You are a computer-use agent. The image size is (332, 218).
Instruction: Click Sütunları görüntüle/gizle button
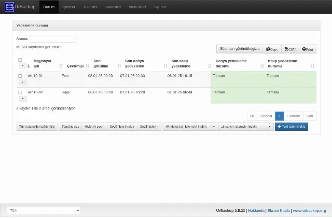tap(240, 49)
